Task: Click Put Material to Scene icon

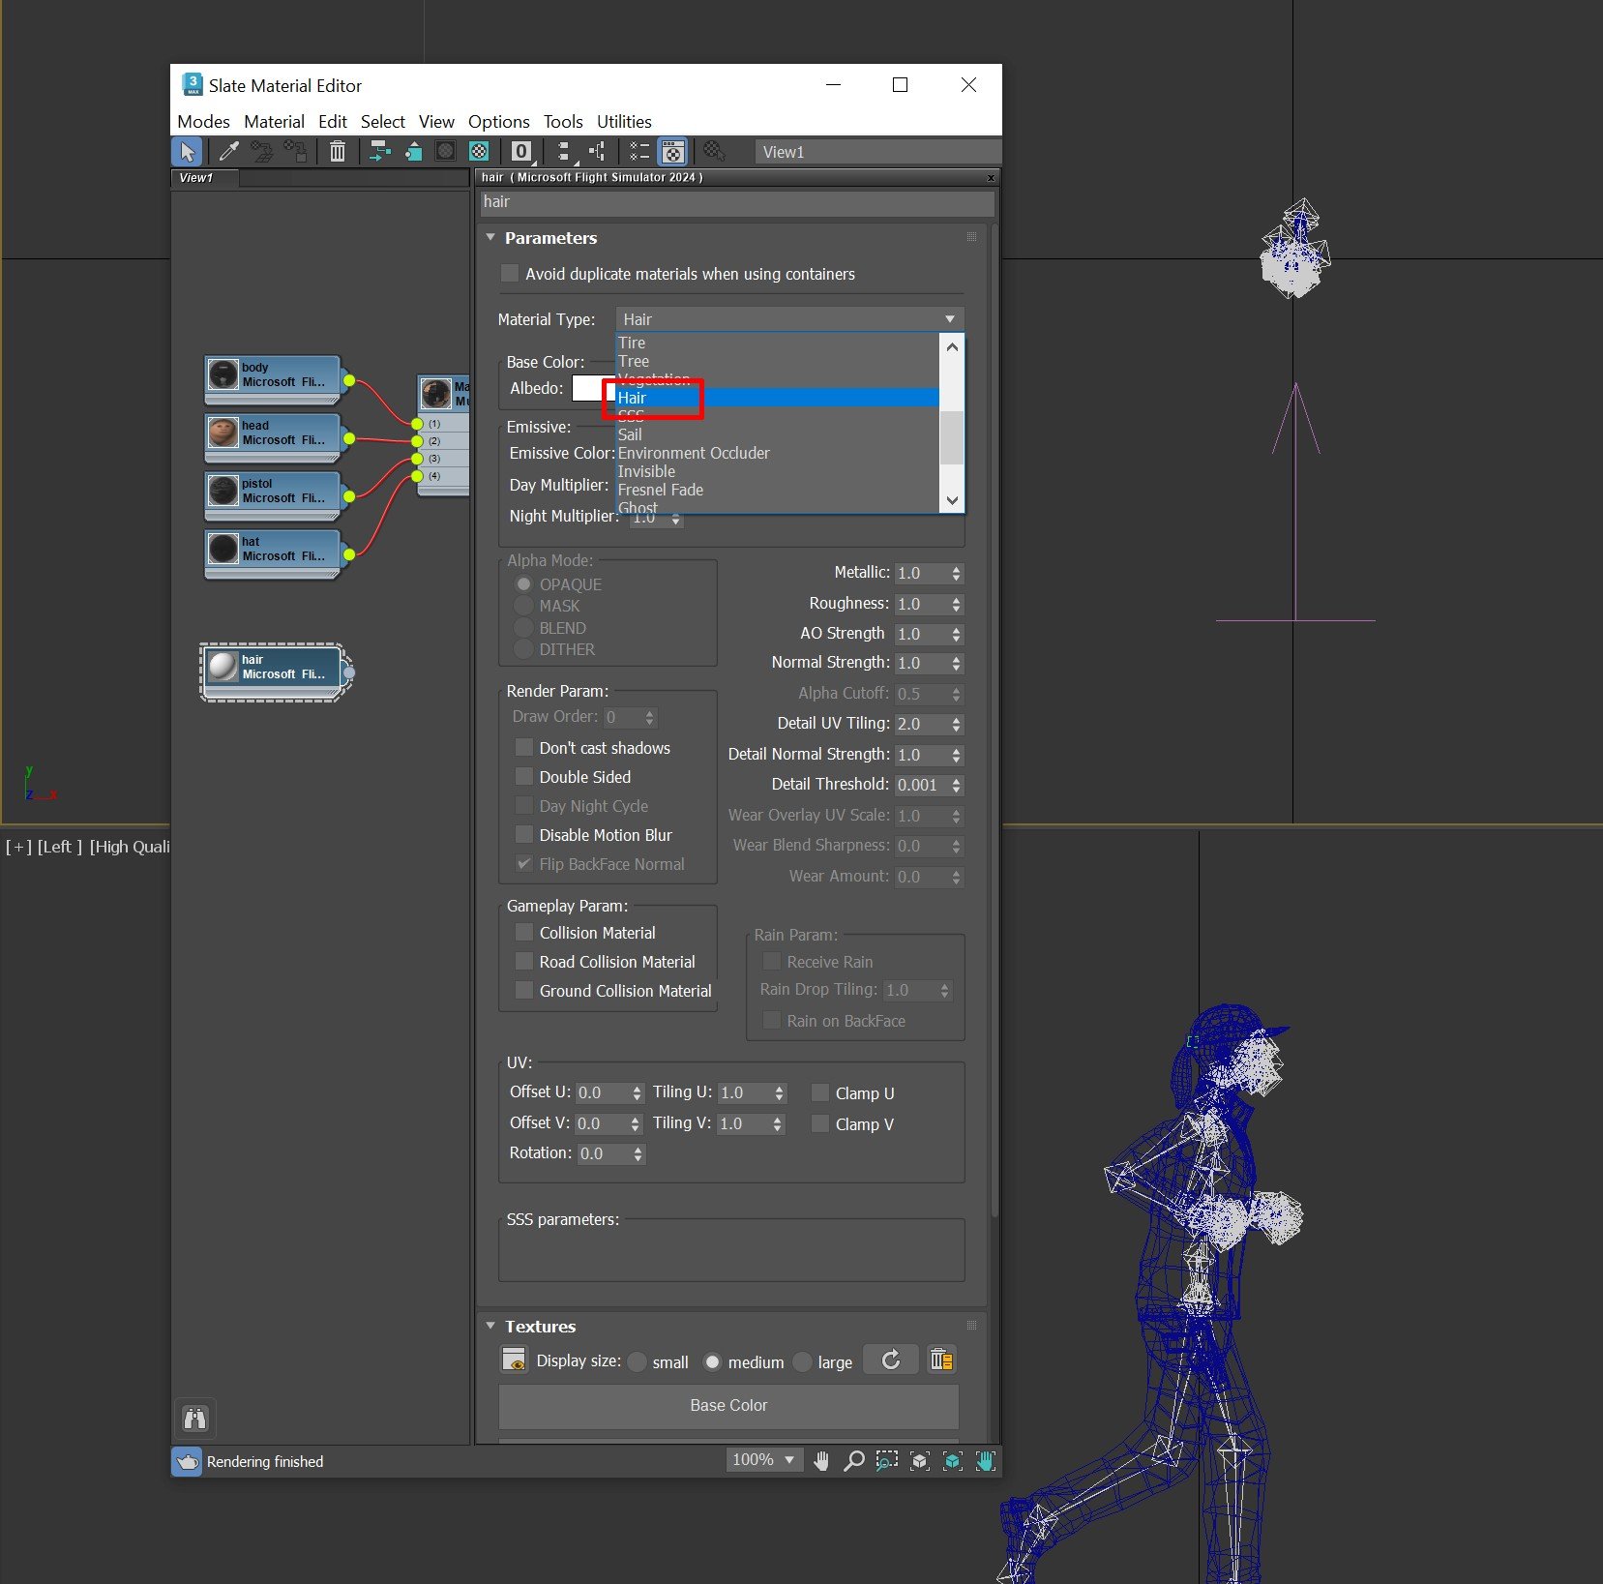Action: pyautogui.click(x=261, y=151)
